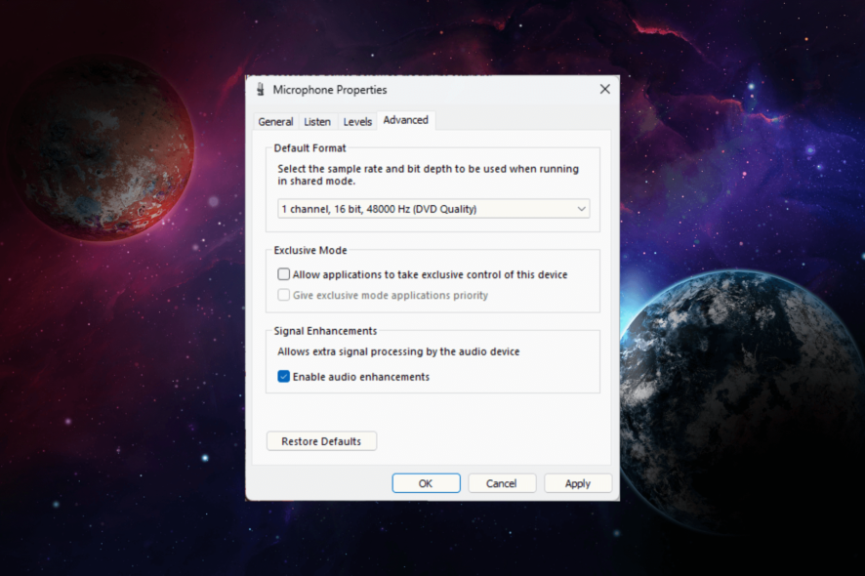This screenshot has height=576, width=865.
Task: Click Cancel to discard changes
Action: 502,483
